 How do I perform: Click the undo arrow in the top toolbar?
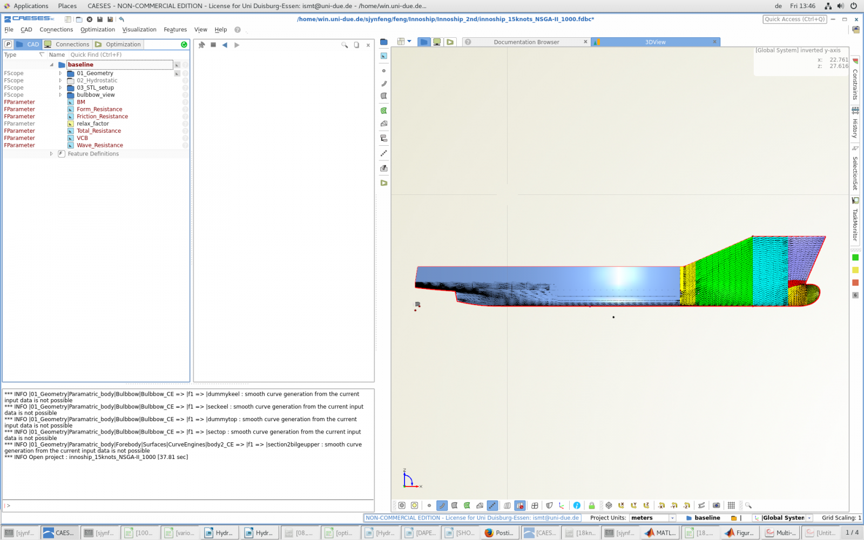122,19
